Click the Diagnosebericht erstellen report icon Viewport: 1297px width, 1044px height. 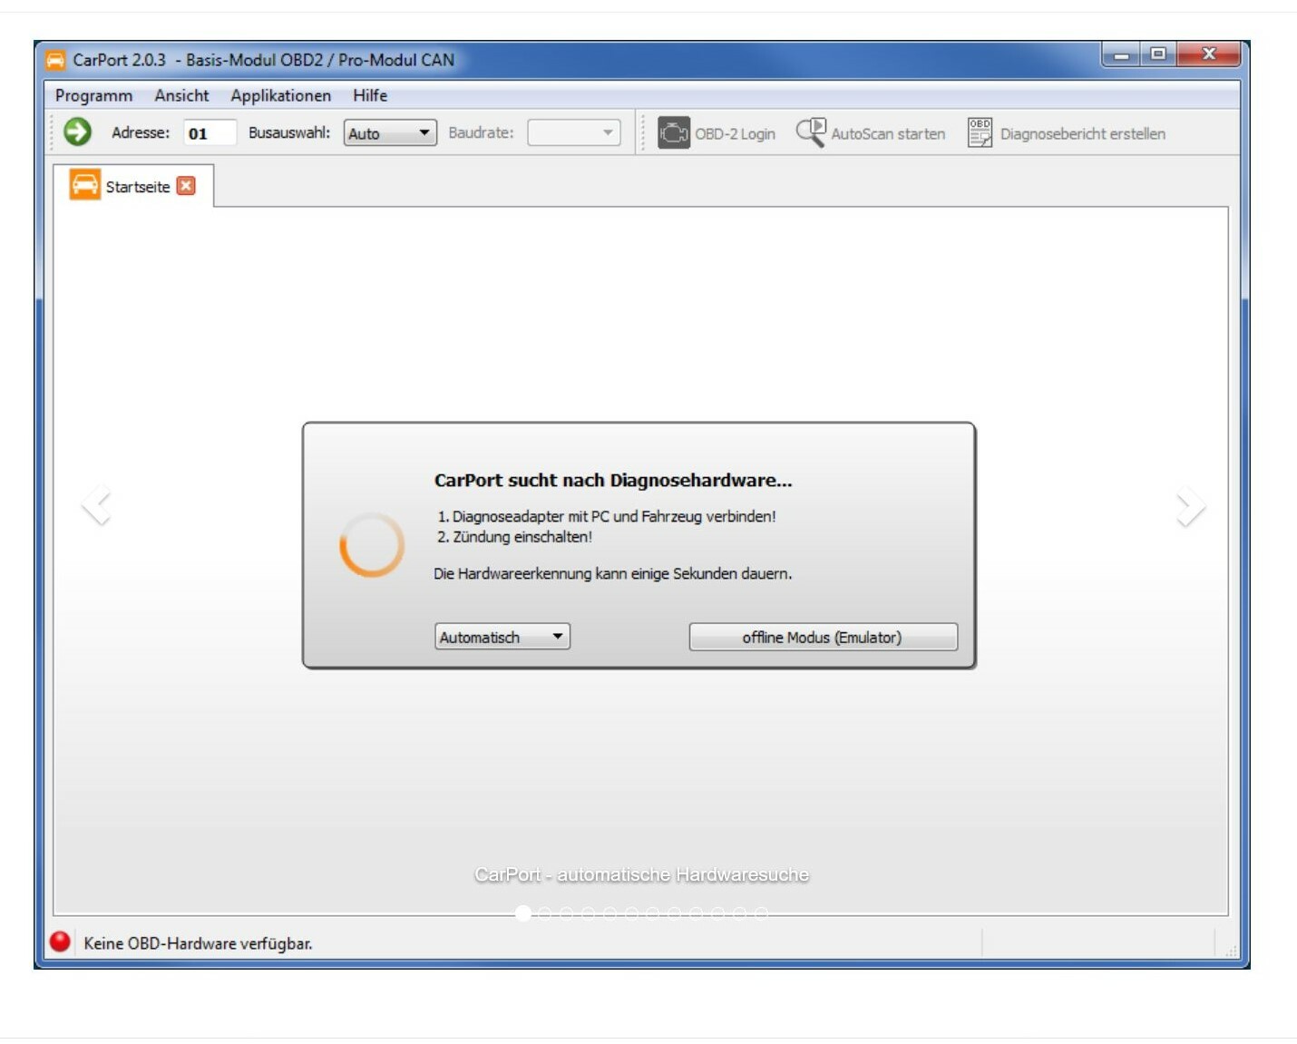980,132
